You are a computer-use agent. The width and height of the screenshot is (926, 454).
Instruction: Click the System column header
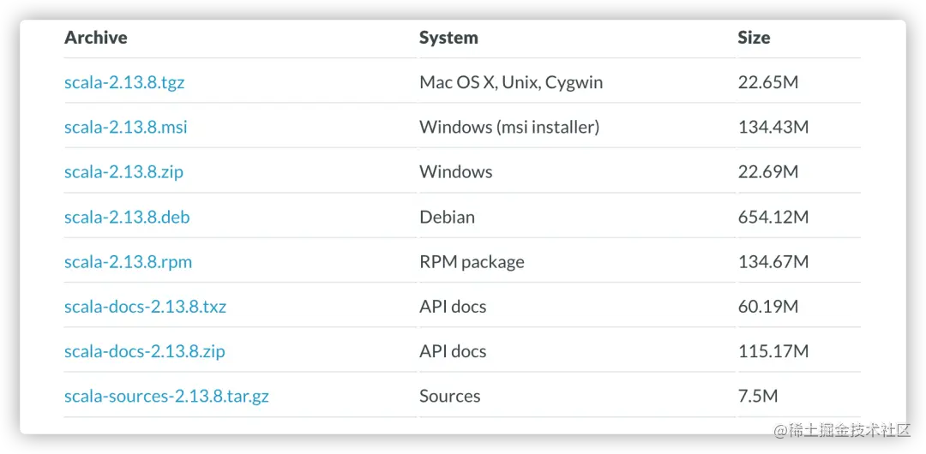pyautogui.click(x=448, y=38)
